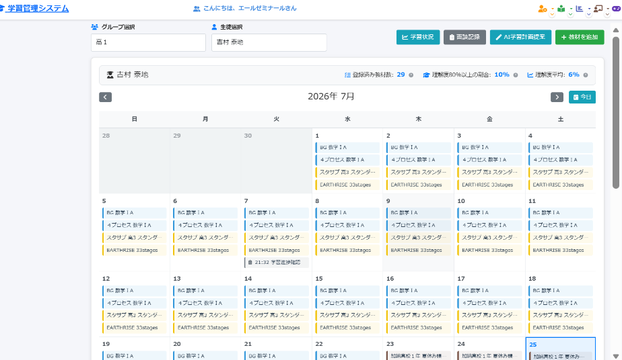
Task: Open スタサプ 高3 スタンダ event on July 3
Action: coord(489,173)
